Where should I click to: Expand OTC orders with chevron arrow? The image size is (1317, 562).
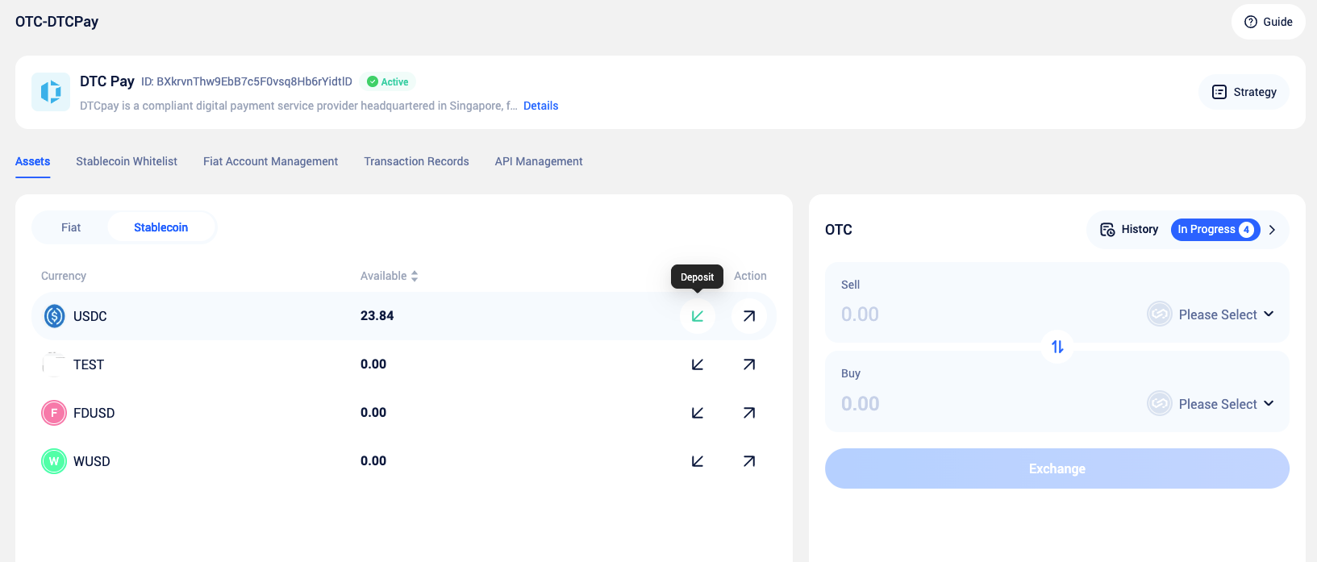(1272, 230)
